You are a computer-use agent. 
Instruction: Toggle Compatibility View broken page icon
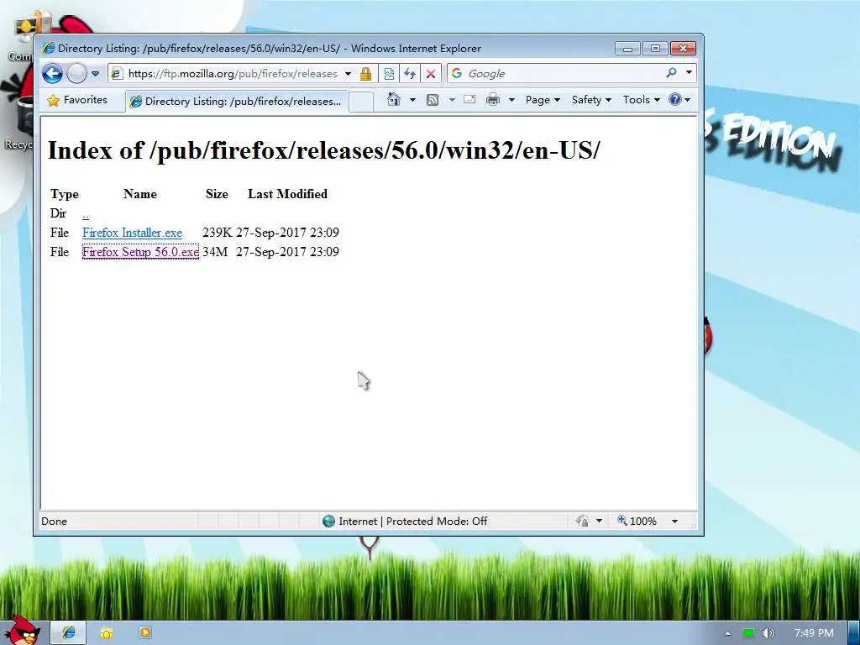pos(389,74)
